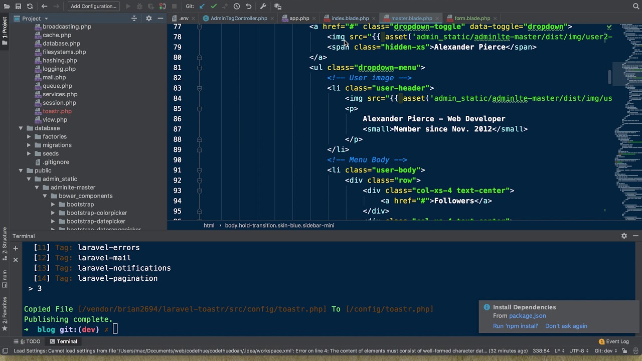The width and height of the screenshot is (642, 361).
Task: Navigate forward with the right arrow
Action: (x=57, y=7)
